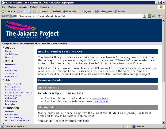Image resolution: width=166 pixels, height=129 pixels.
Task: Click binary distribution 'a mirror here' link
Action: click(x=100, y=98)
